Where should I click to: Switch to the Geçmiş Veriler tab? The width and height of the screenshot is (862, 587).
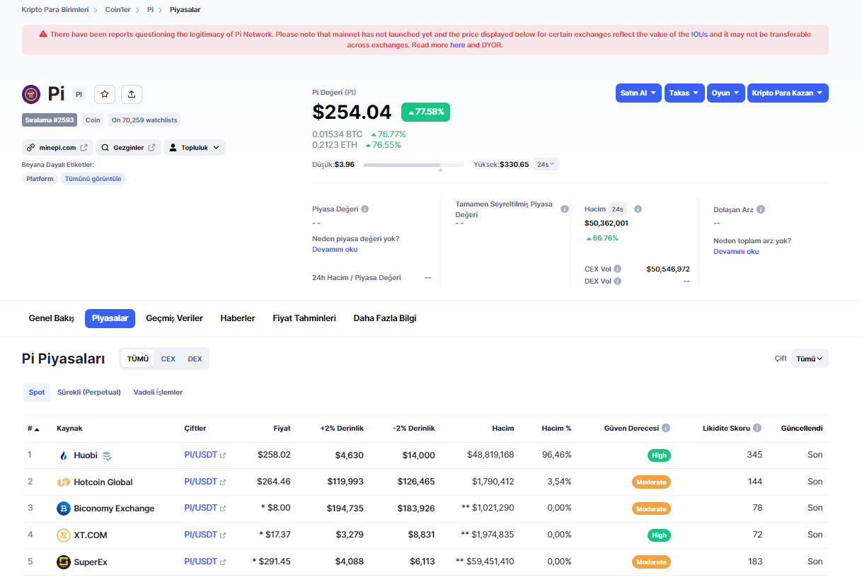click(174, 318)
